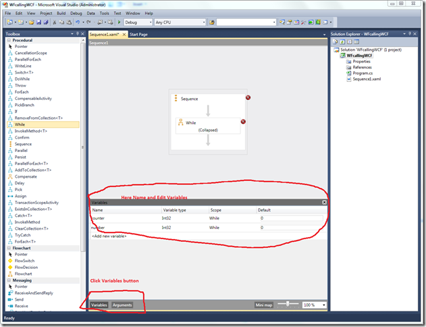Switch to the Start Page tab
This screenshot has width=426, height=327.
[139, 34]
